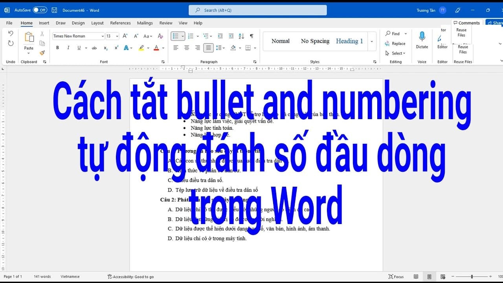Click the Copy icon
503x283 pixels.
[42, 43]
